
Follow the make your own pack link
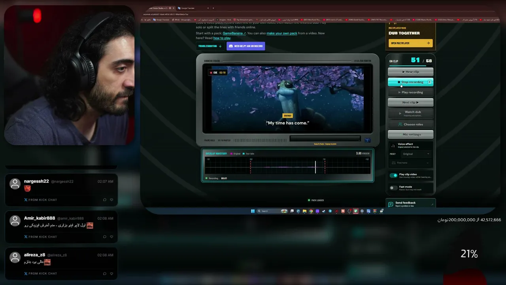pyautogui.click(x=282, y=33)
